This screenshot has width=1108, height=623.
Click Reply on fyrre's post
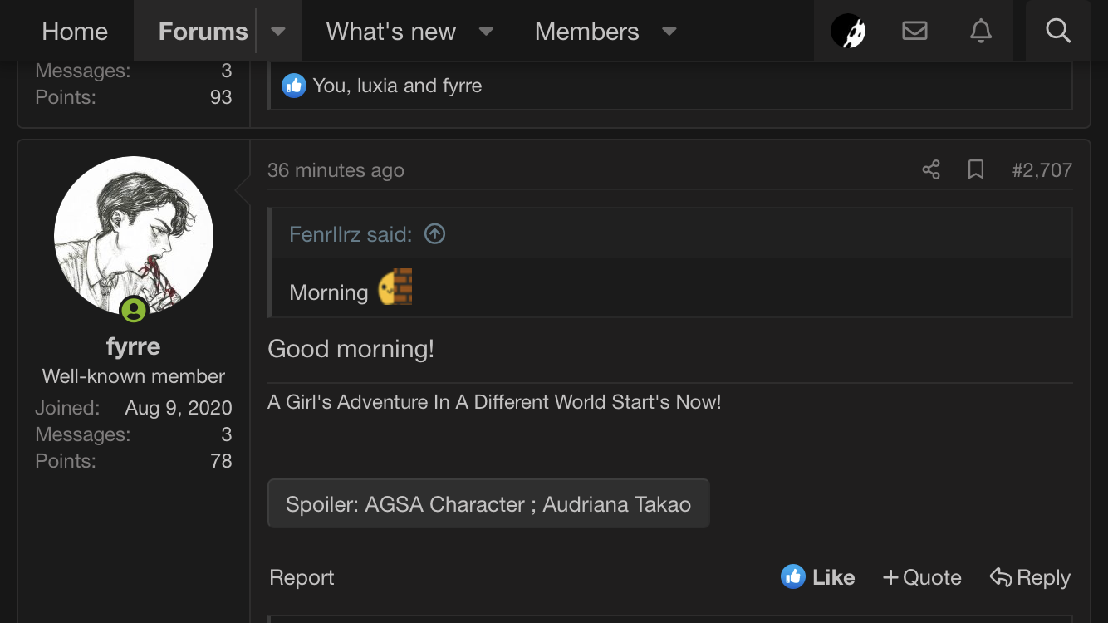coord(1030,577)
